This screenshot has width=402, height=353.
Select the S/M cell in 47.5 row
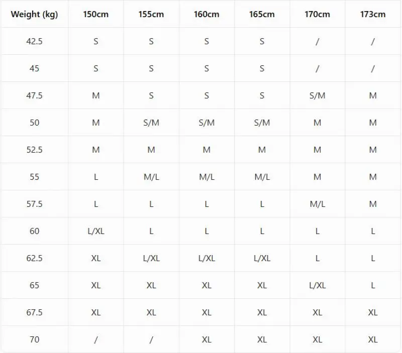(317, 95)
